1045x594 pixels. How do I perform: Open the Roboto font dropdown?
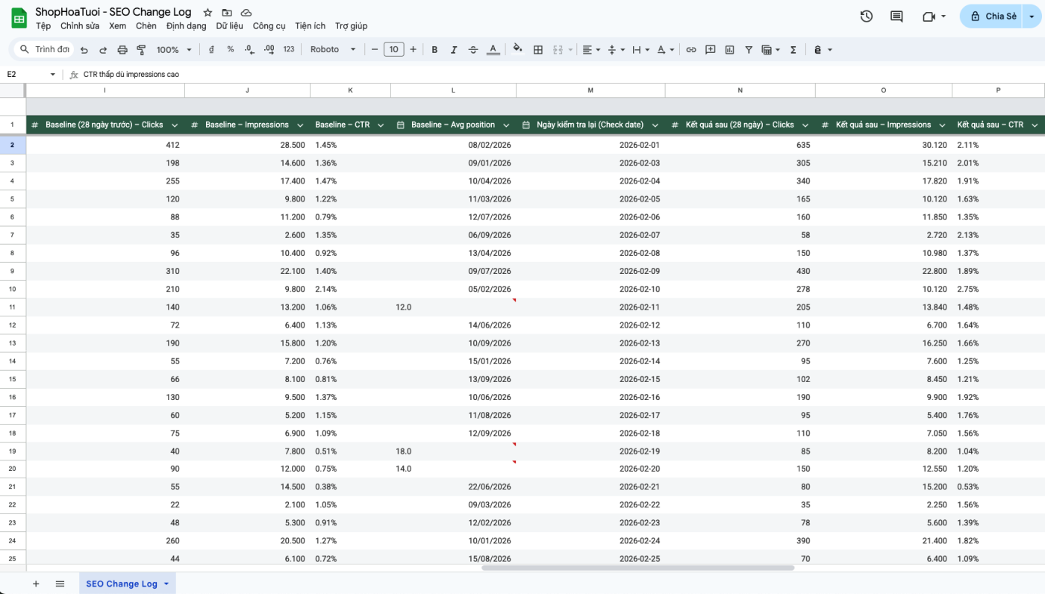point(333,50)
